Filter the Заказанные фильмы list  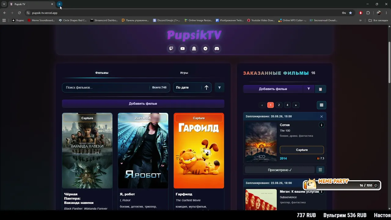309,89
